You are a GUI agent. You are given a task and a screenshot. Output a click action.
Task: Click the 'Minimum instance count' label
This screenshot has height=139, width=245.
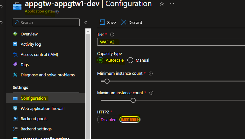[120, 73]
